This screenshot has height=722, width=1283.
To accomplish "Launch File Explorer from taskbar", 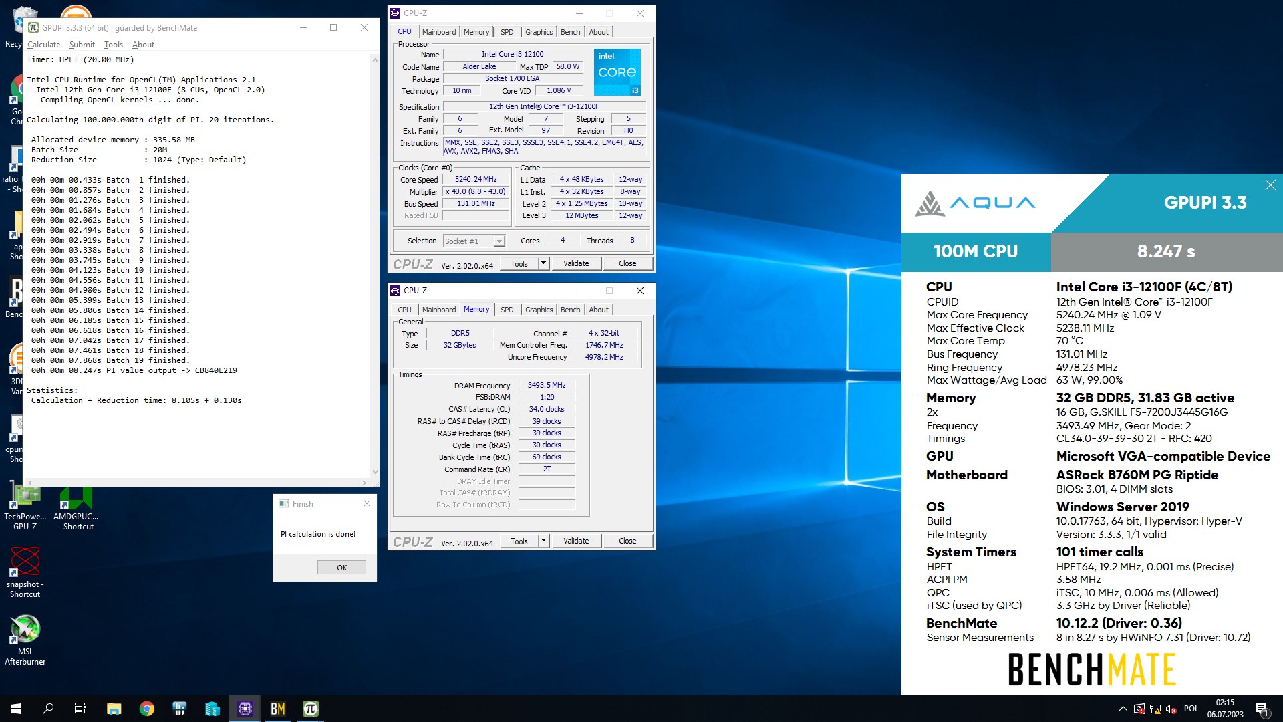I will click(x=114, y=709).
